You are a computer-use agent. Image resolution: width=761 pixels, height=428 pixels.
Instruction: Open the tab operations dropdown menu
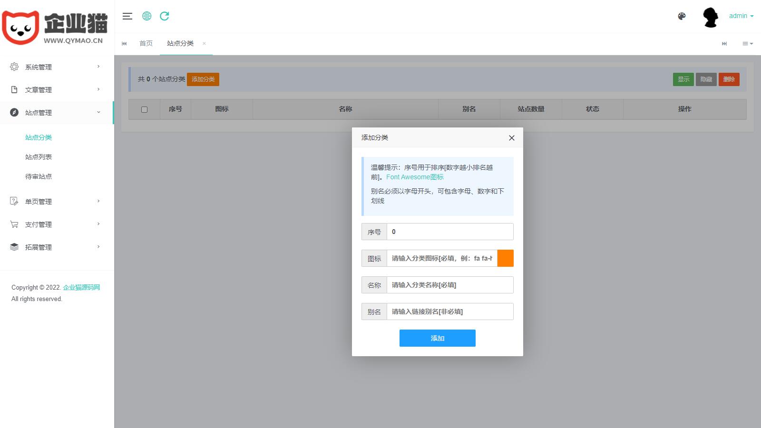(x=748, y=44)
